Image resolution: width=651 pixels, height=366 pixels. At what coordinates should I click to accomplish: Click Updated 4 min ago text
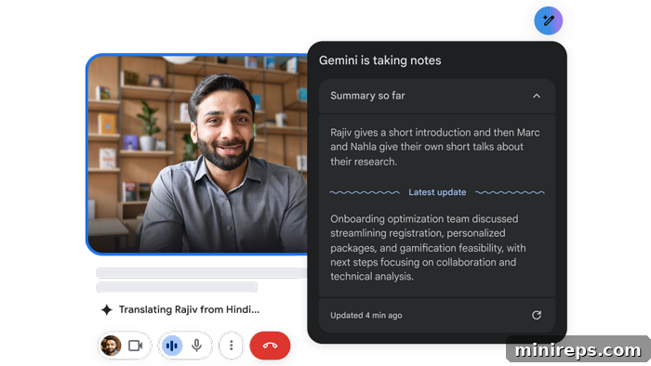(x=366, y=316)
